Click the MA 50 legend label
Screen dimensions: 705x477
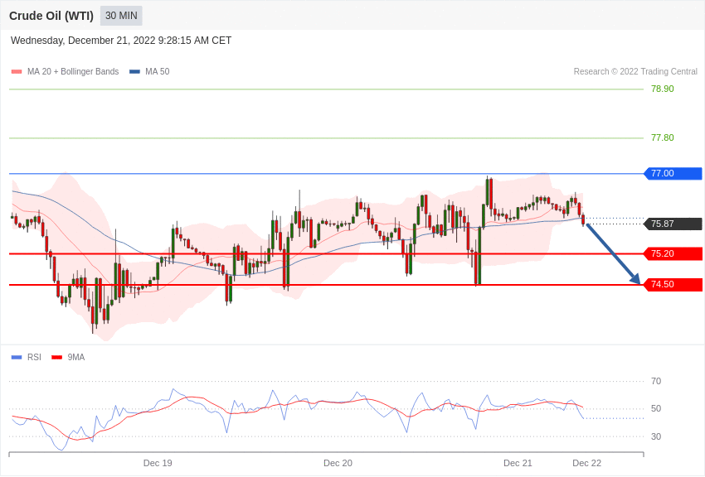pos(158,72)
